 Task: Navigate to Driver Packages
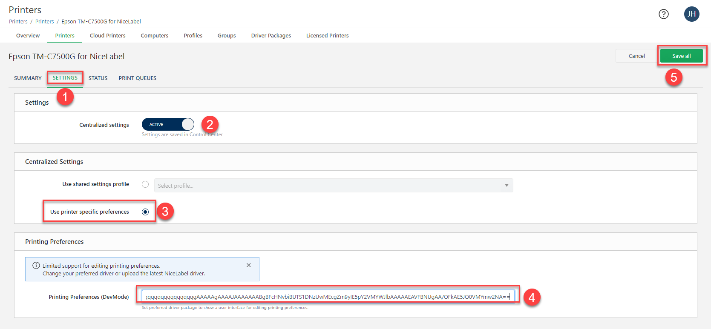271,36
